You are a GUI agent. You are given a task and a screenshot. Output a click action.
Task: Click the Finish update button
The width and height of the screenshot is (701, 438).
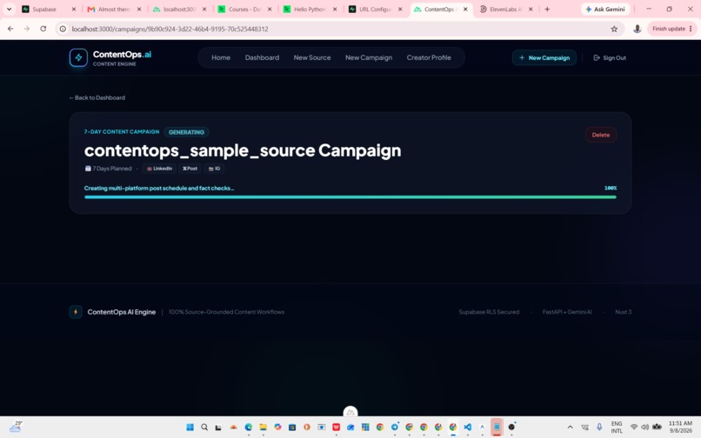point(672,29)
